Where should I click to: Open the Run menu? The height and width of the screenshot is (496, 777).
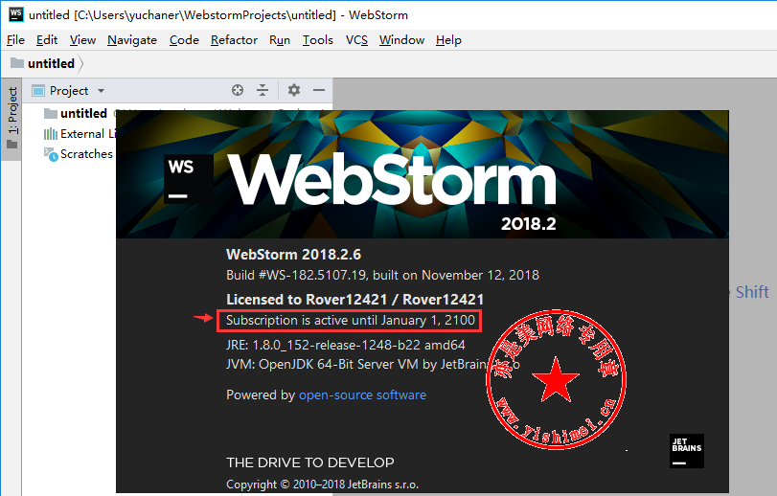[x=280, y=40]
